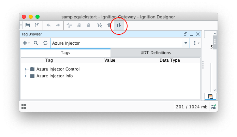Open the add tag plus menu
237x137 pixels.
pos(26,43)
